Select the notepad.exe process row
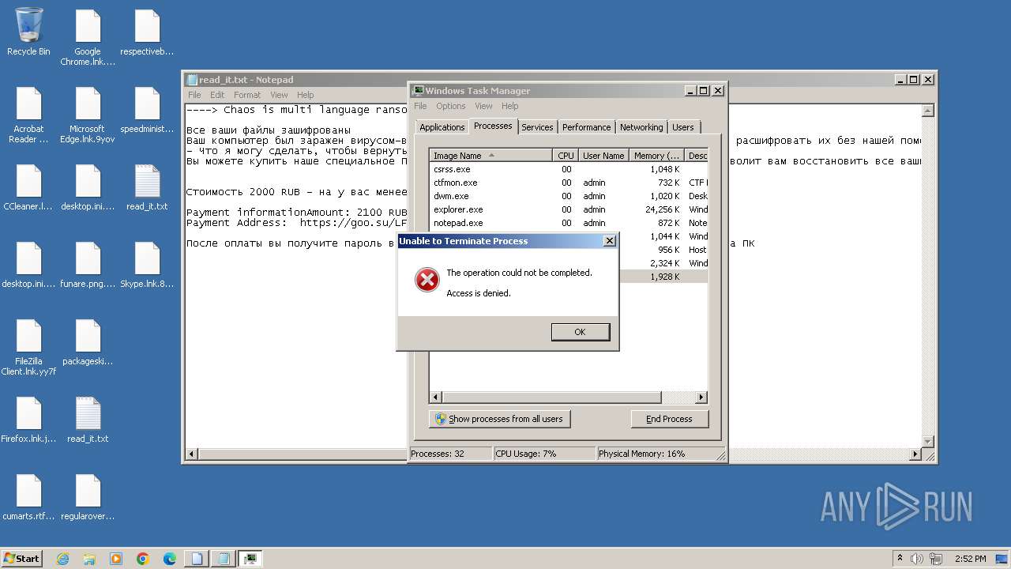Viewport: 1011px width, 569px height. 569,223
